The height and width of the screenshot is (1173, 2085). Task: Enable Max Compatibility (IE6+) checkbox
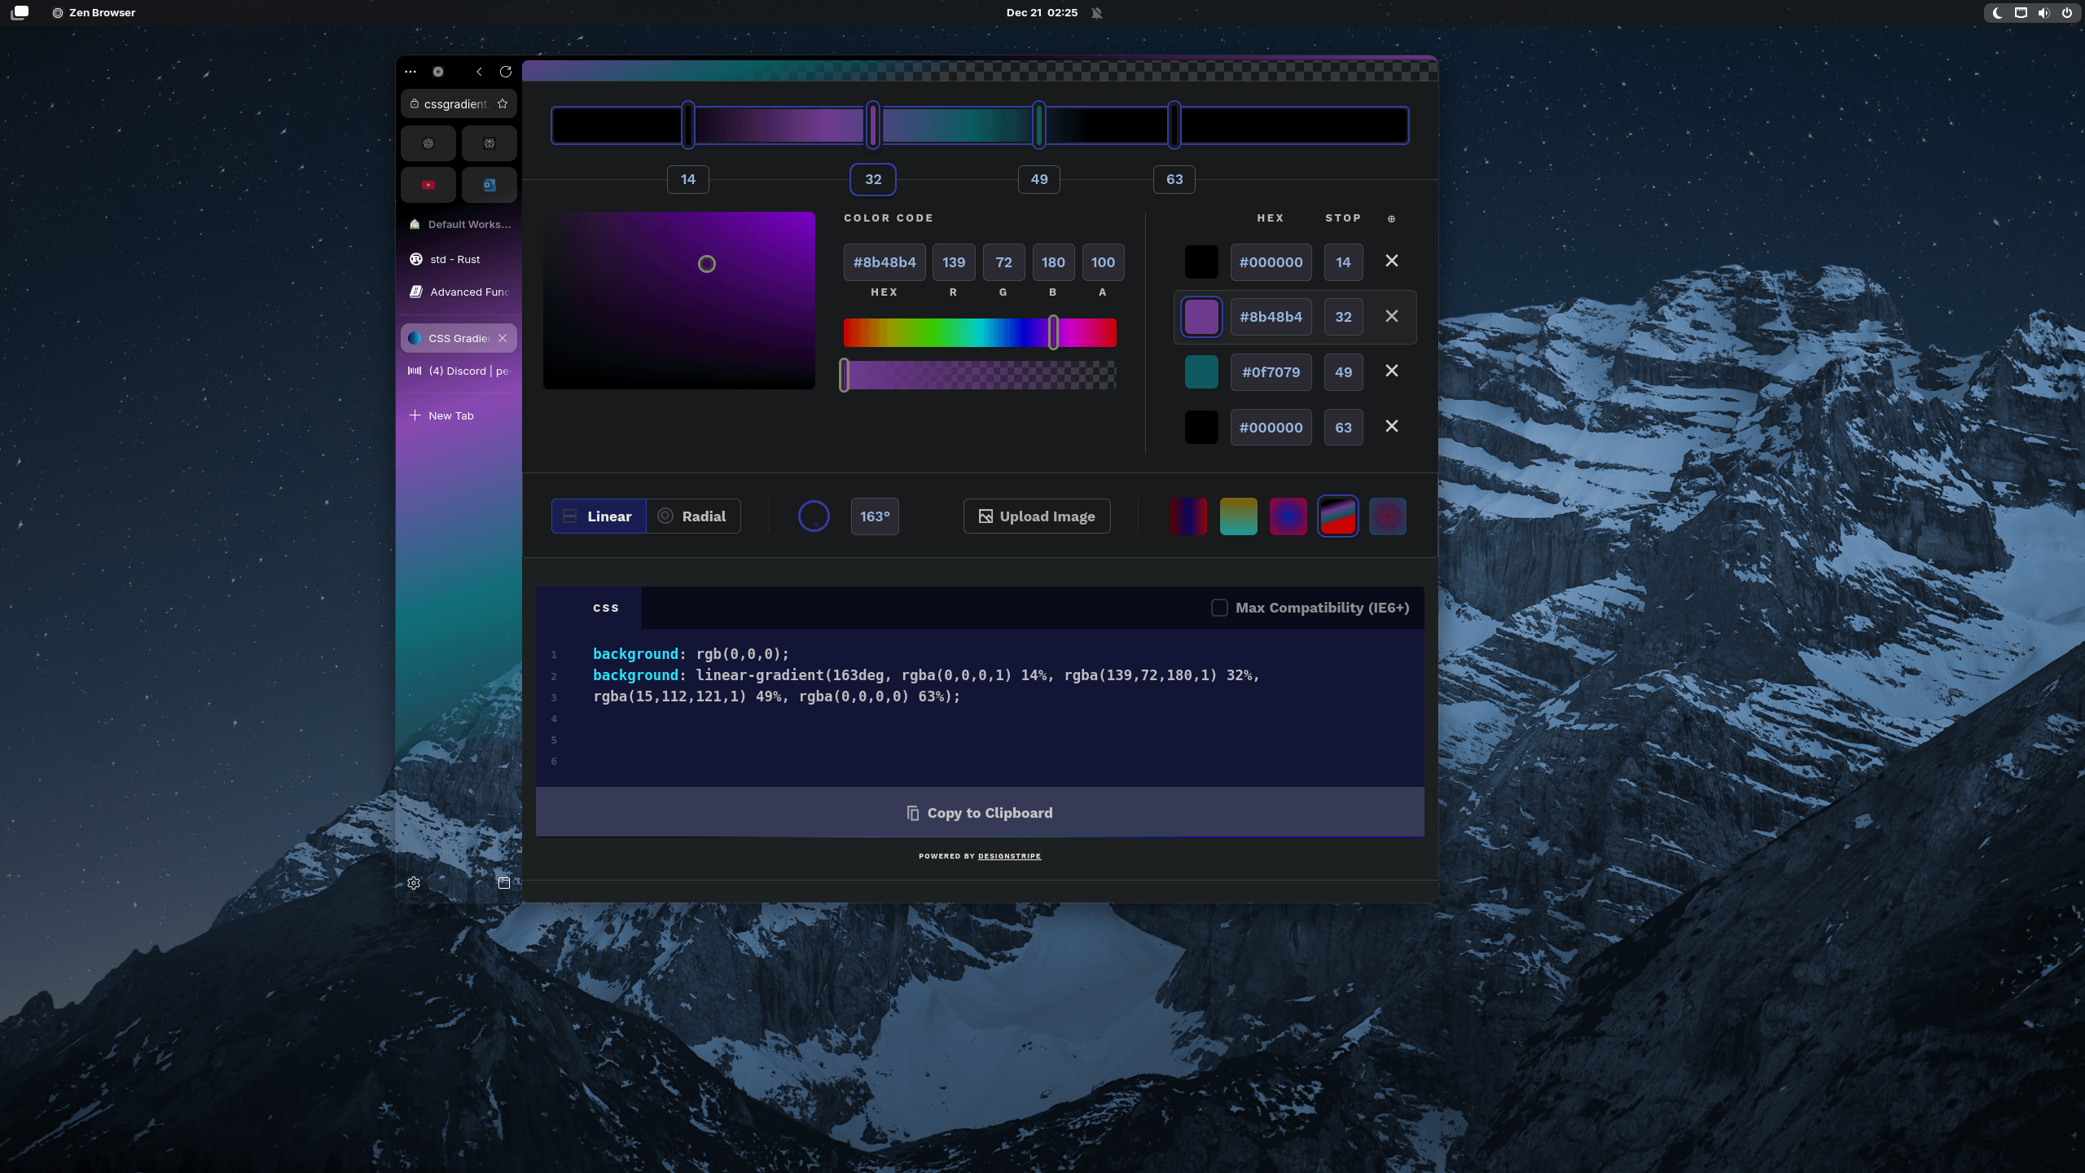1219,608
